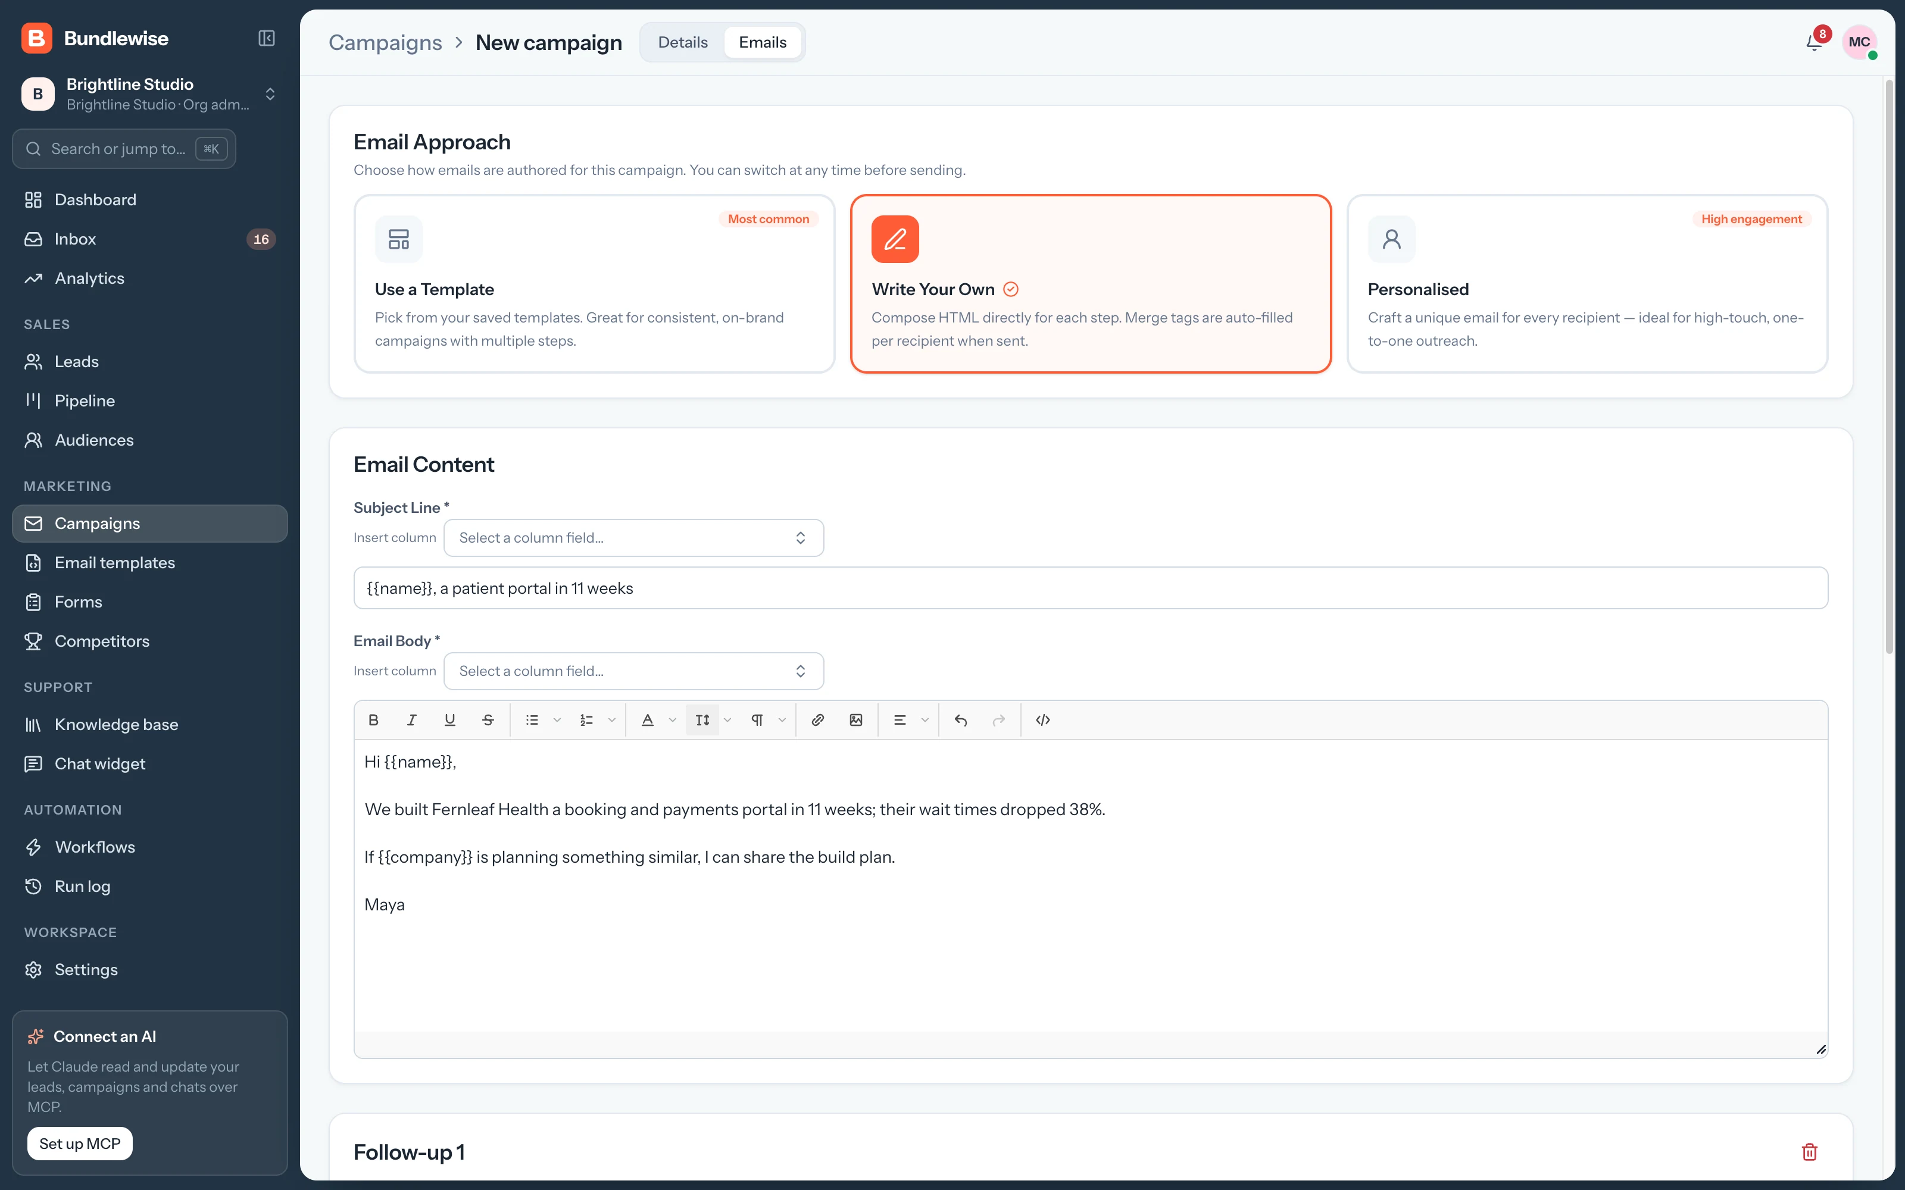
Task: Open the text color tool
Action: (x=648, y=719)
